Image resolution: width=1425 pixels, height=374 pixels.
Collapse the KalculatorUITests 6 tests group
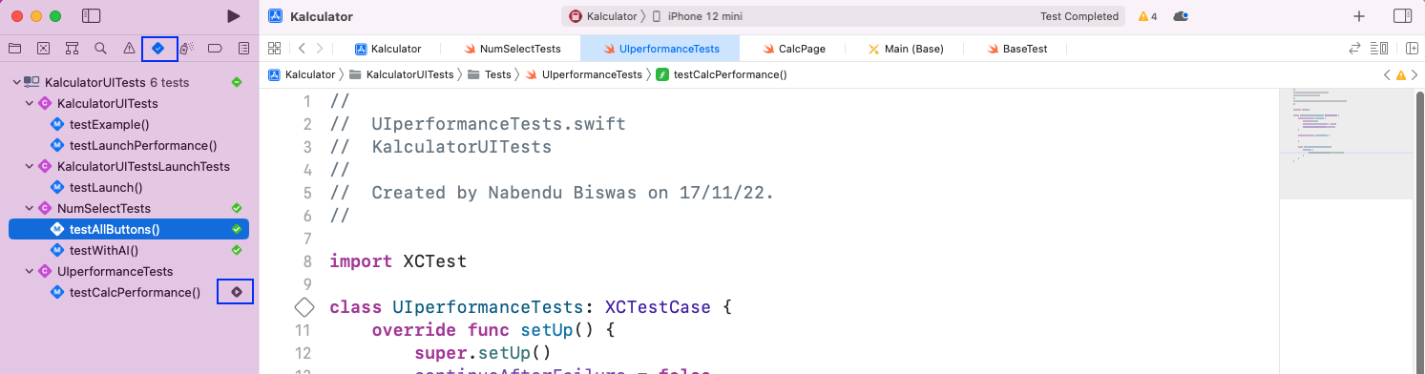click(x=16, y=83)
